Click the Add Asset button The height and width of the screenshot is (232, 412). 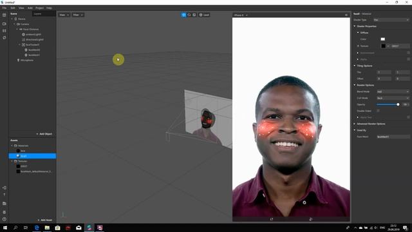(x=45, y=220)
